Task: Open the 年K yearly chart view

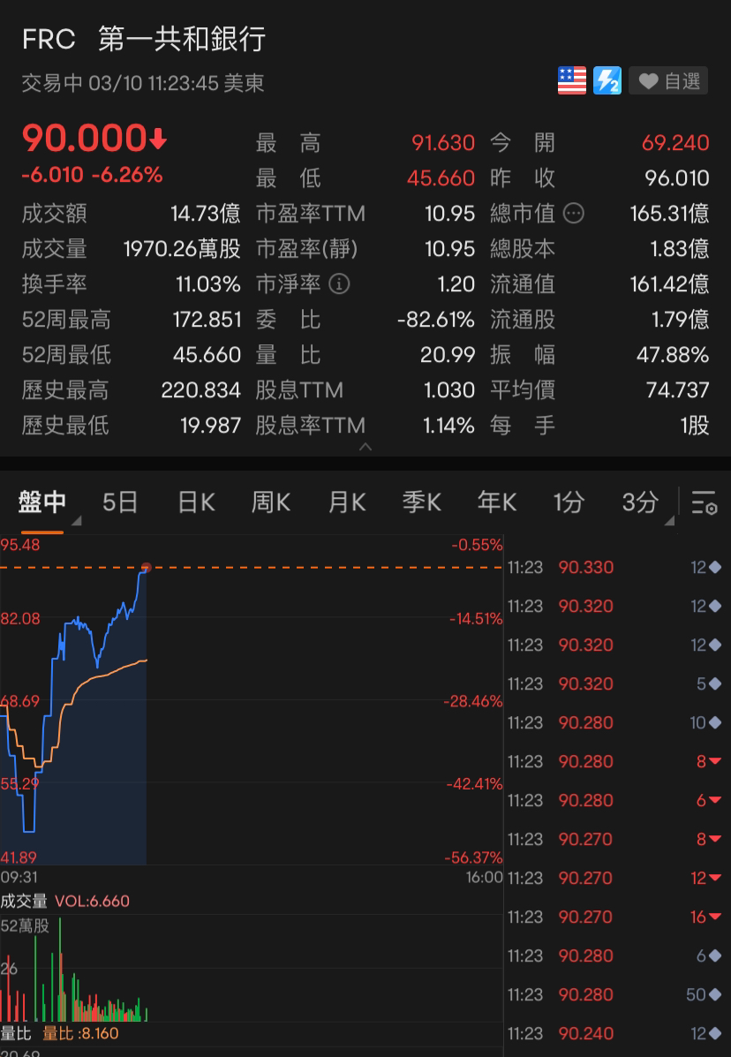Action: pyautogui.click(x=496, y=502)
